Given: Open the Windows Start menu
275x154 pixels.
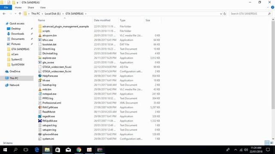Looking at the screenshot, I should 5,150.
